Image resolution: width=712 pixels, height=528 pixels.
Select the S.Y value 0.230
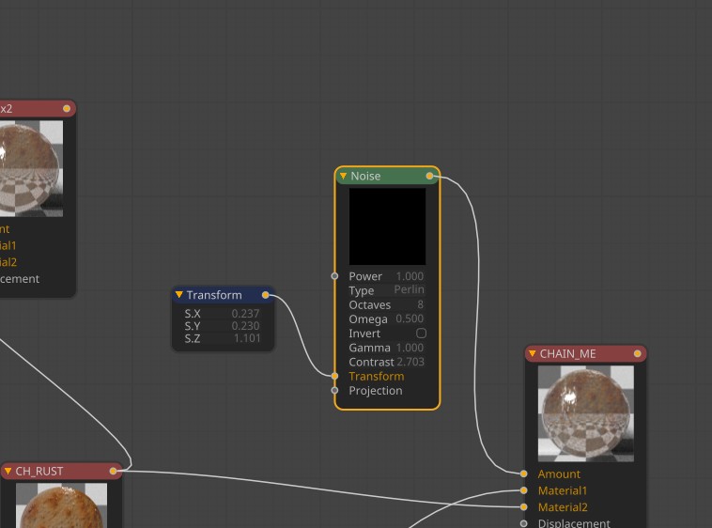(245, 325)
